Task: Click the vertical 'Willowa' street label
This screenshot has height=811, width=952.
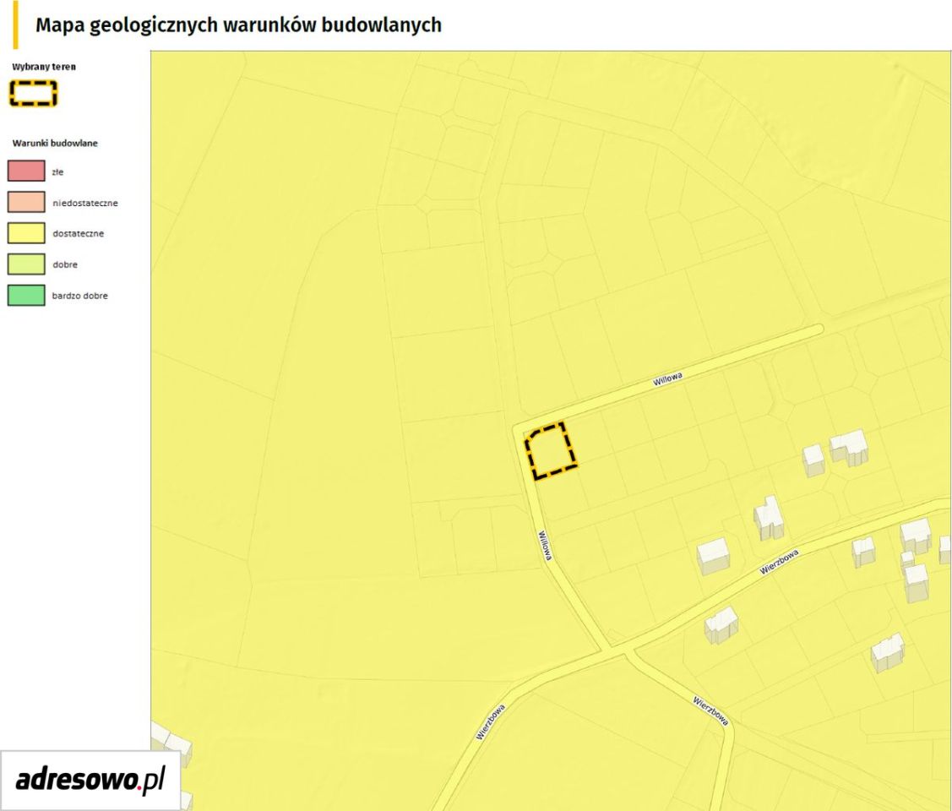Action: tap(545, 546)
